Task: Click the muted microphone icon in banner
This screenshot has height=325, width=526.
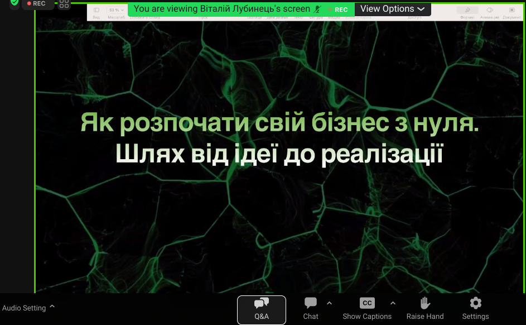Action: tap(318, 9)
